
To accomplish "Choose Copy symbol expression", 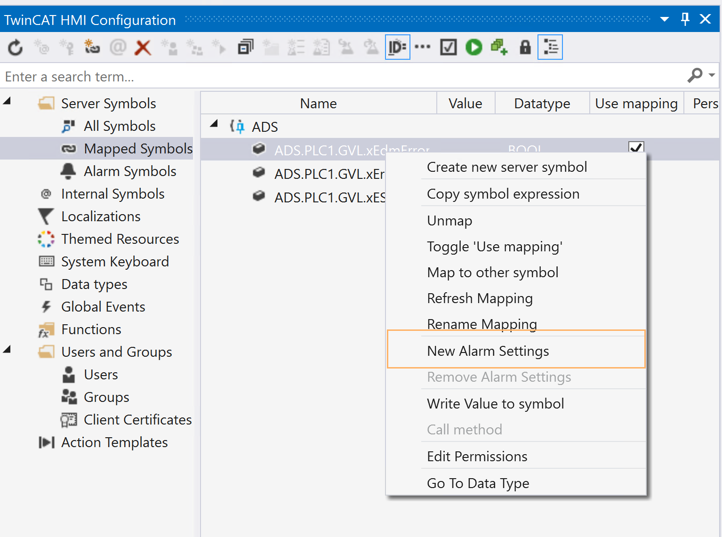I will tap(503, 194).
